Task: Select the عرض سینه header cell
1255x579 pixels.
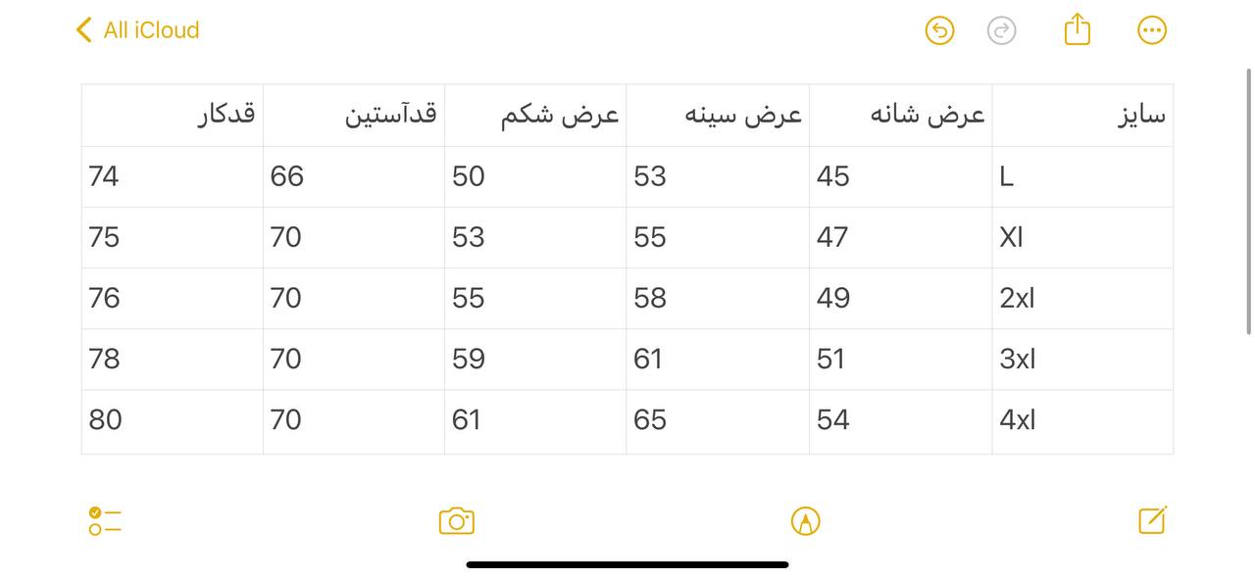Action: pos(718,116)
